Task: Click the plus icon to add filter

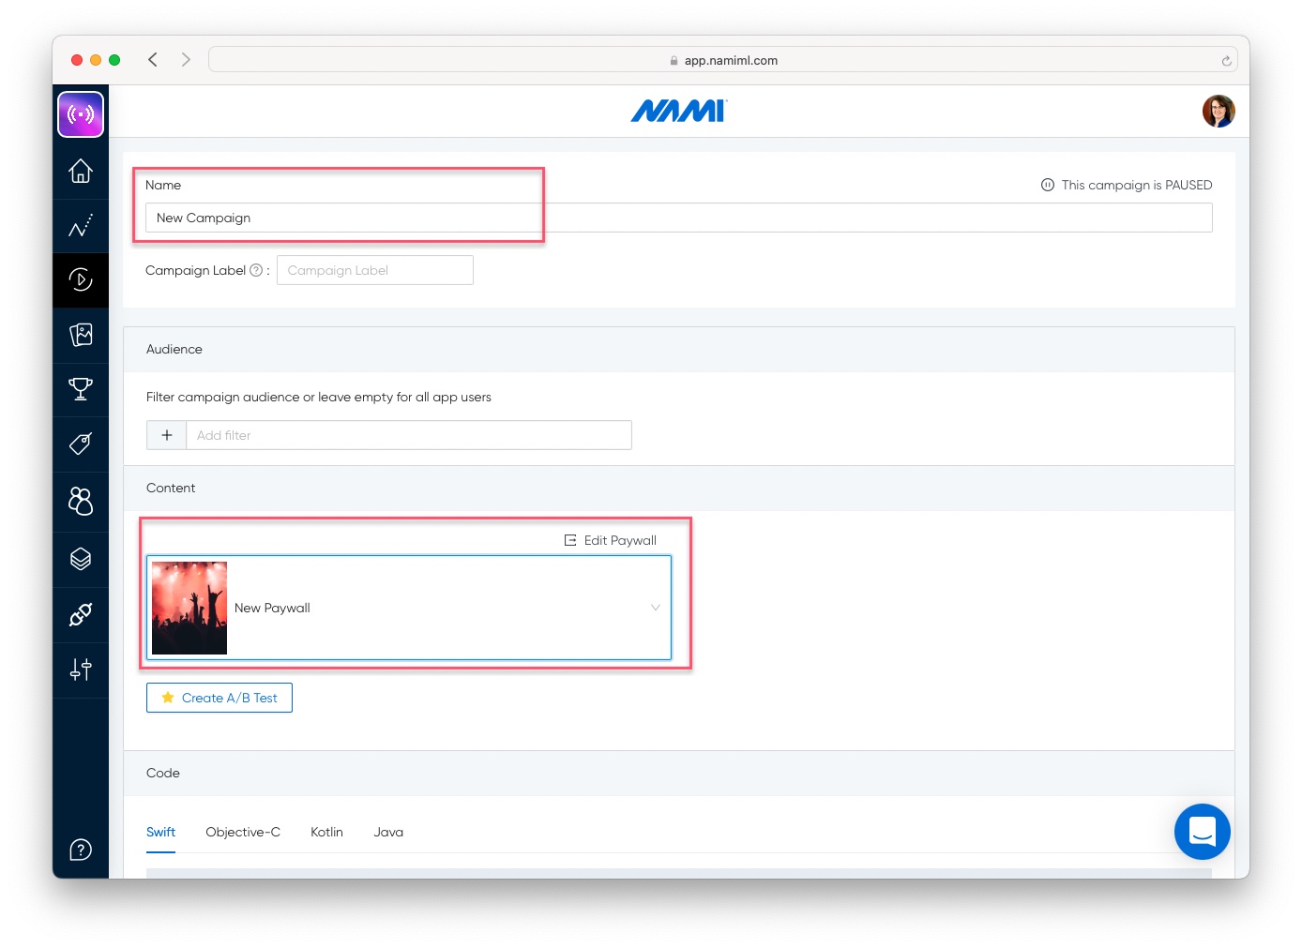Action: [167, 435]
